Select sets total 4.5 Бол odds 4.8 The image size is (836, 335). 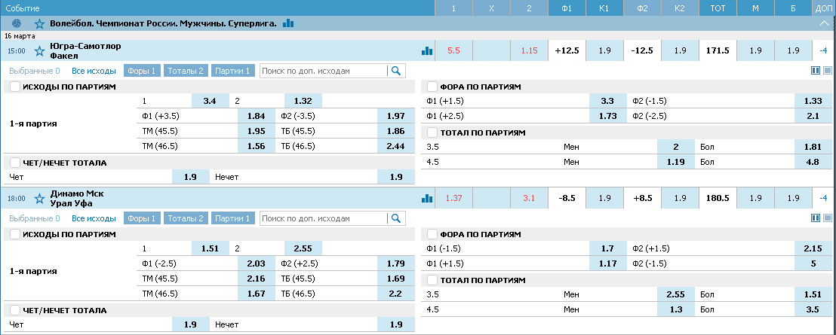coord(813,162)
